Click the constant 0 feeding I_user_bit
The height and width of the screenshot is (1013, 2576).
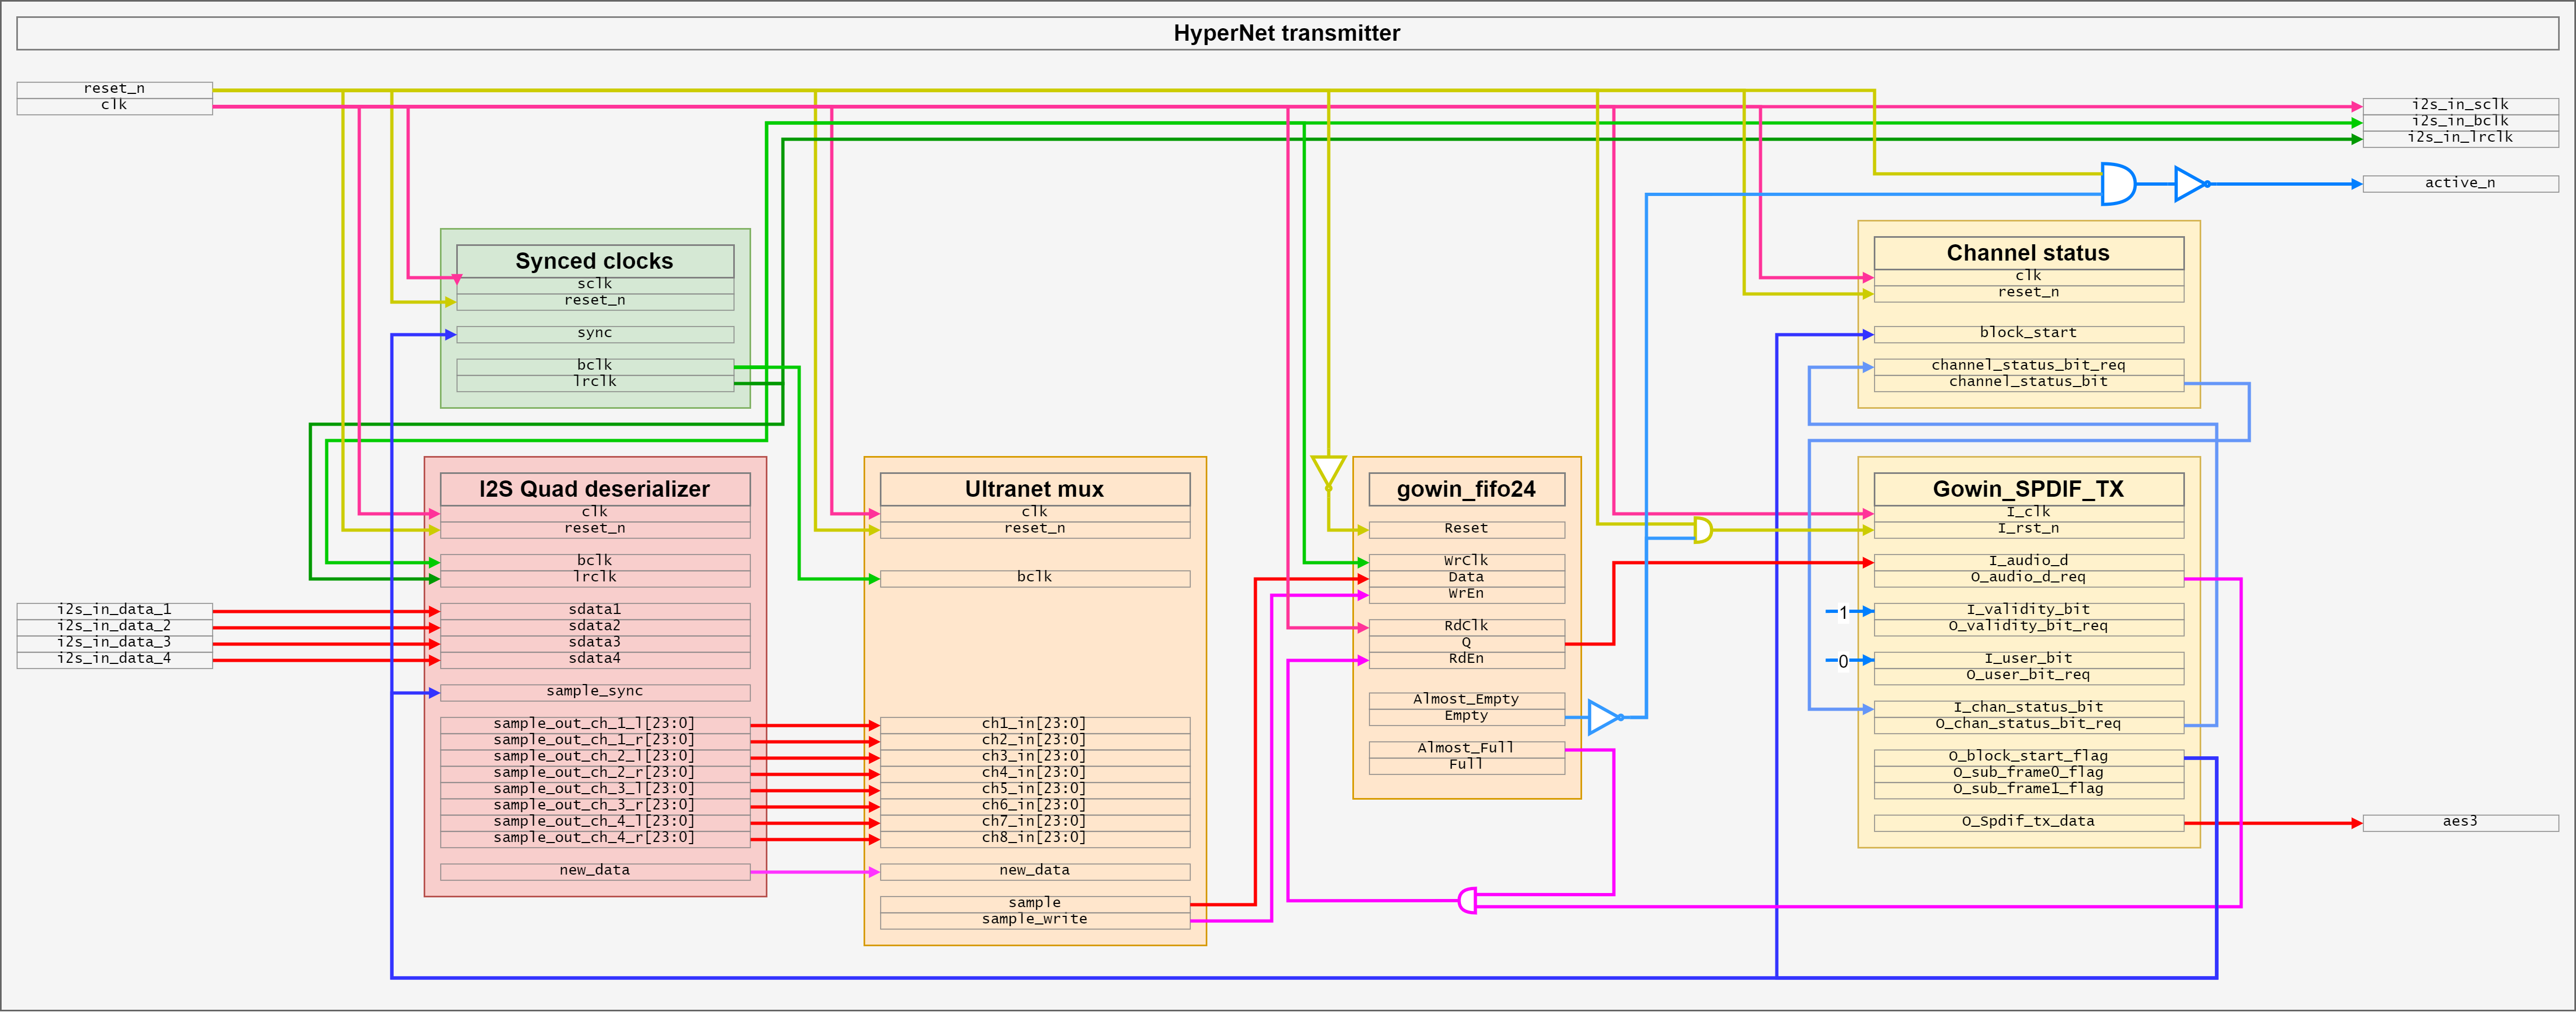[1843, 661]
